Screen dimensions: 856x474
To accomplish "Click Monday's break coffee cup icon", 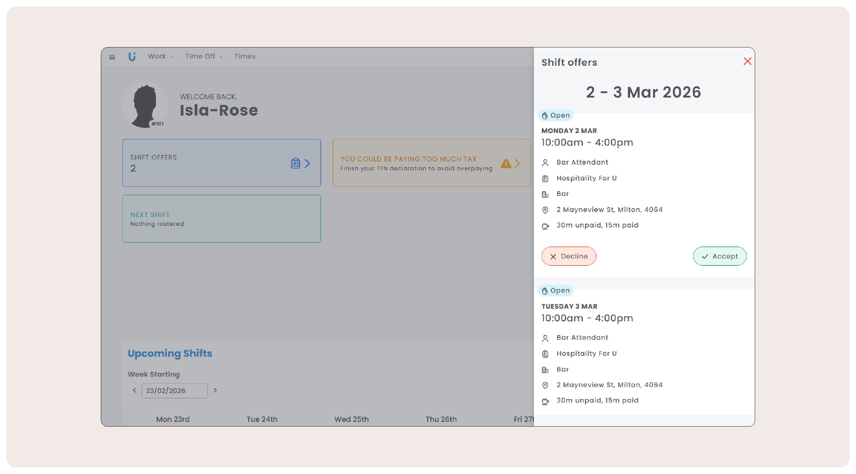I will 545,226.
